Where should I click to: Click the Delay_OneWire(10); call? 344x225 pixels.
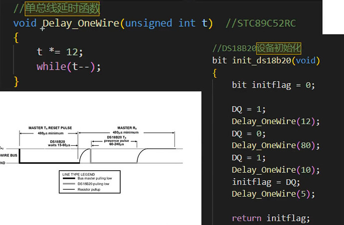(276, 170)
